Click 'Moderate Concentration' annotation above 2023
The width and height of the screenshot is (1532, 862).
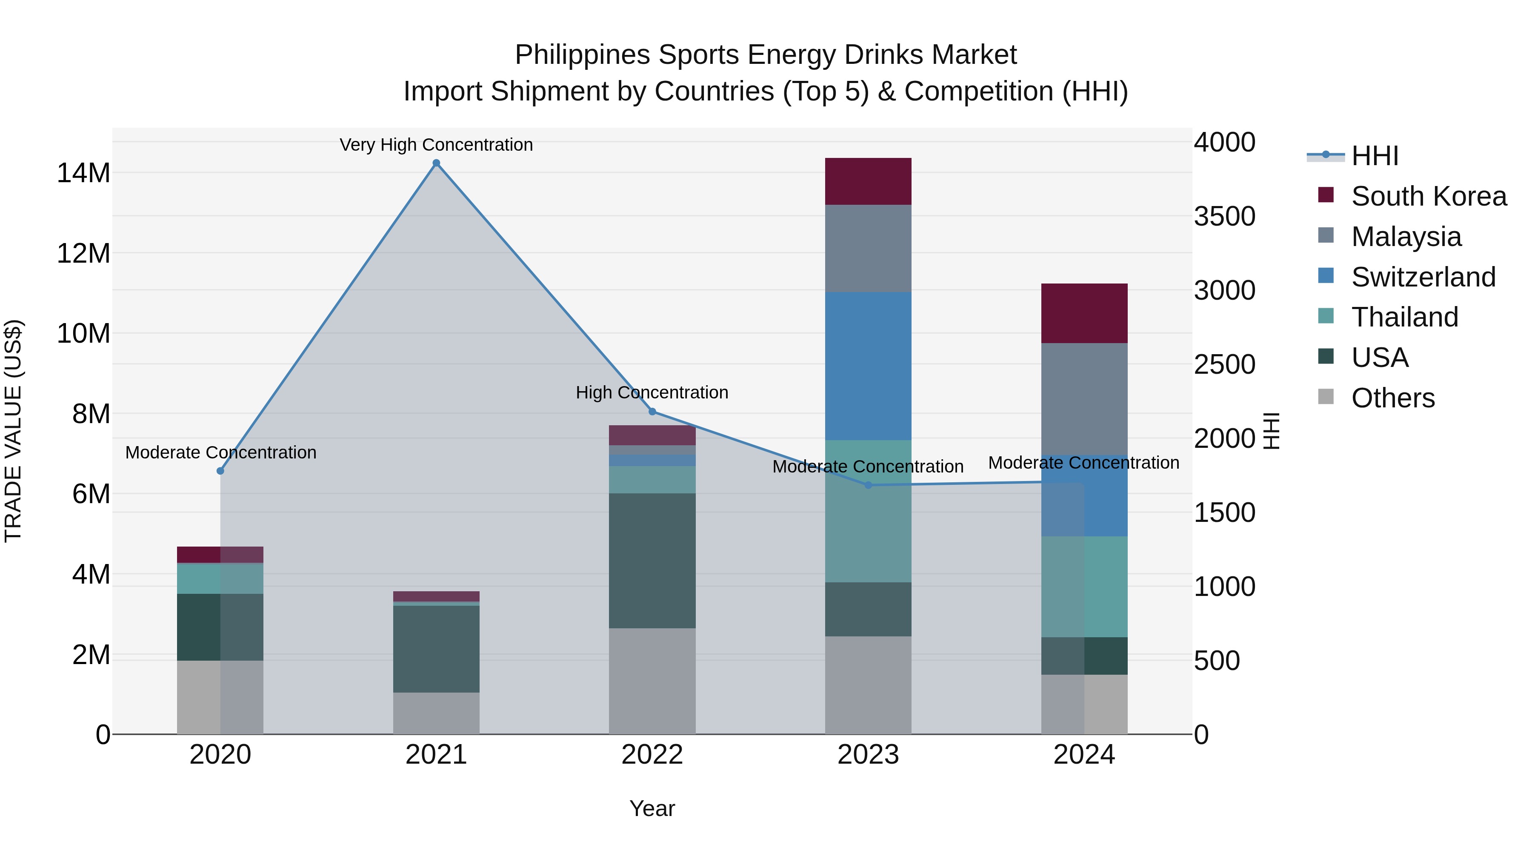(x=868, y=467)
